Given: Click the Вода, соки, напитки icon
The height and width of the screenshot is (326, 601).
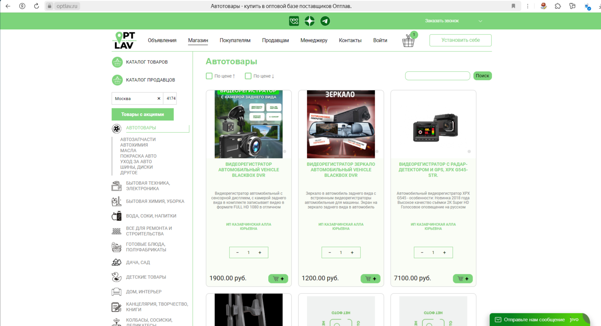Looking at the screenshot, I should click(x=116, y=216).
